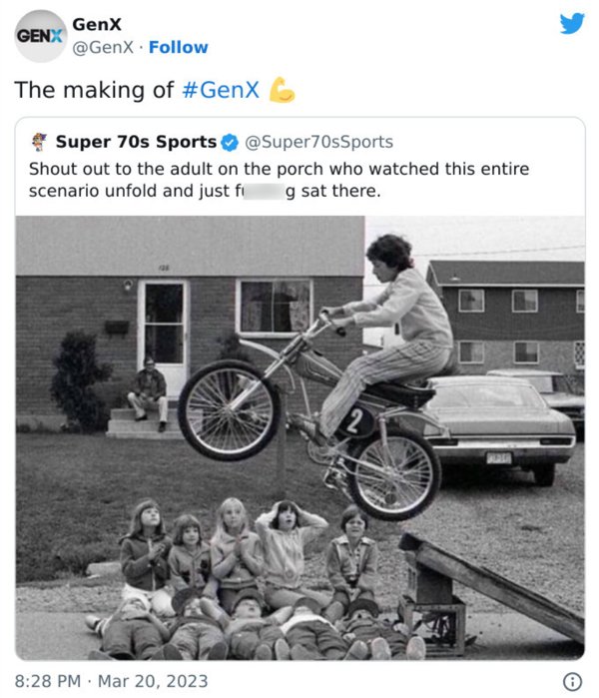Click the info circle icon
Viewport: 599px width, 698px height.
coord(573,682)
